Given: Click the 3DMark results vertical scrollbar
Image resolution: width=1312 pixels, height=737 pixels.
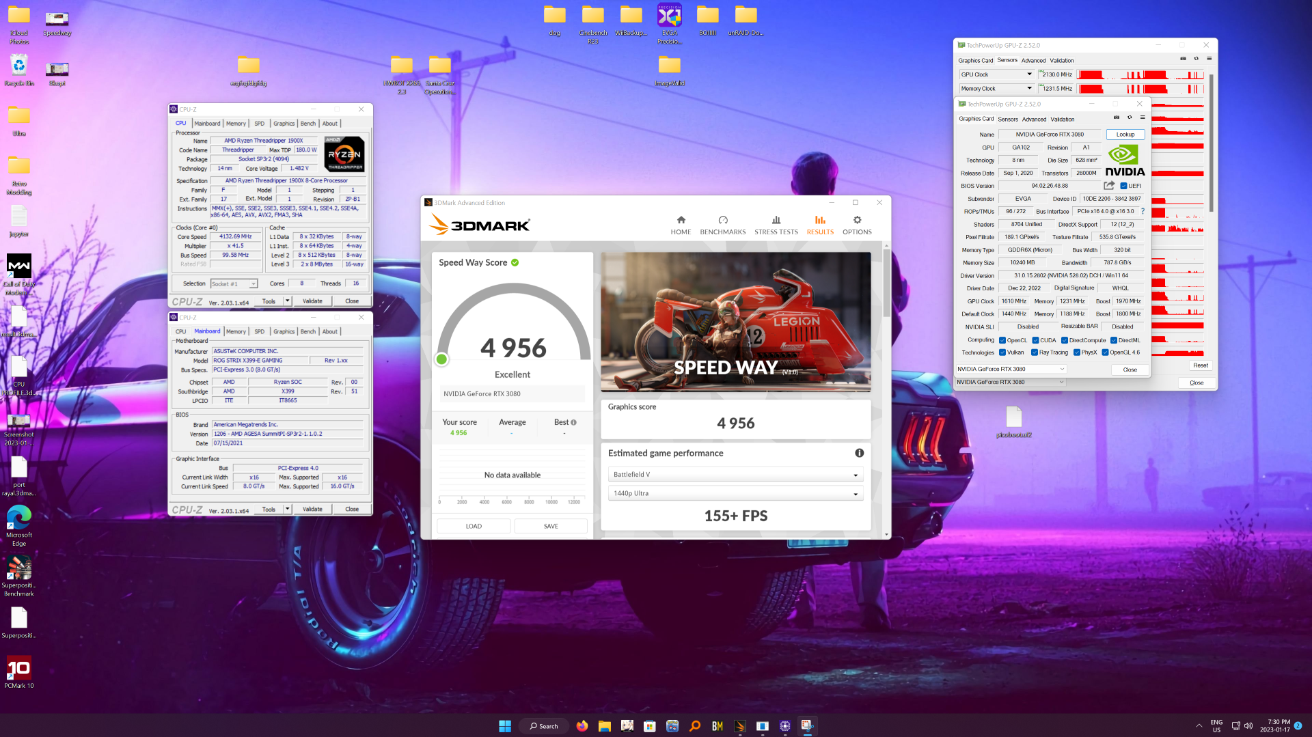Looking at the screenshot, I should pyautogui.click(x=886, y=283).
